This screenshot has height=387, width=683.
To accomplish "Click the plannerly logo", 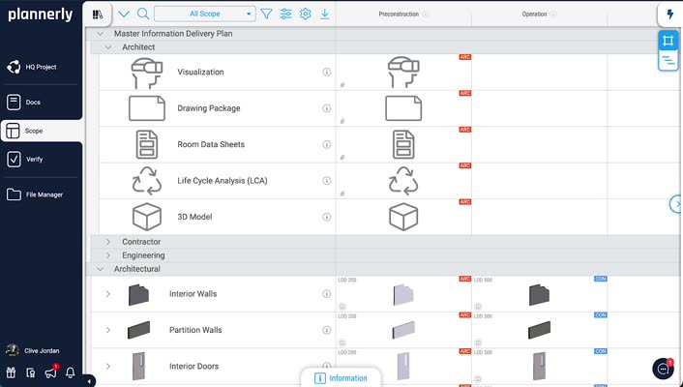I will [x=41, y=15].
